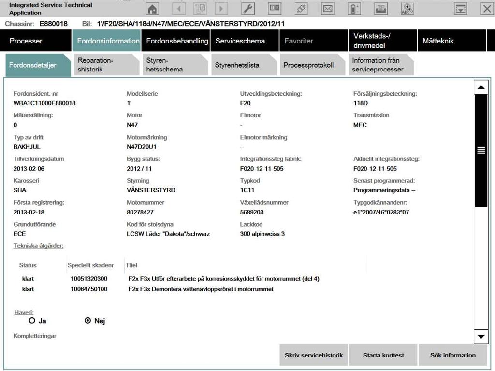Go to the Home screen icon
Image resolution: width=495 pixels, height=371 pixels.
(x=152, y=9)
